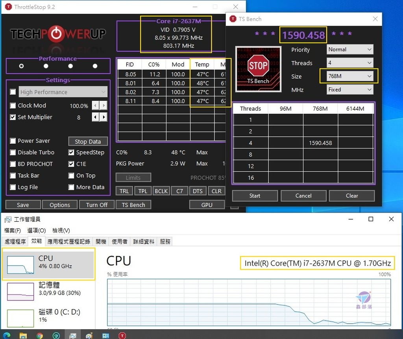The width and height of the screenshot is (403, 339).
Task: Open Paint from the taskbar
Action: pyautogui.click(x=89, y=335)
